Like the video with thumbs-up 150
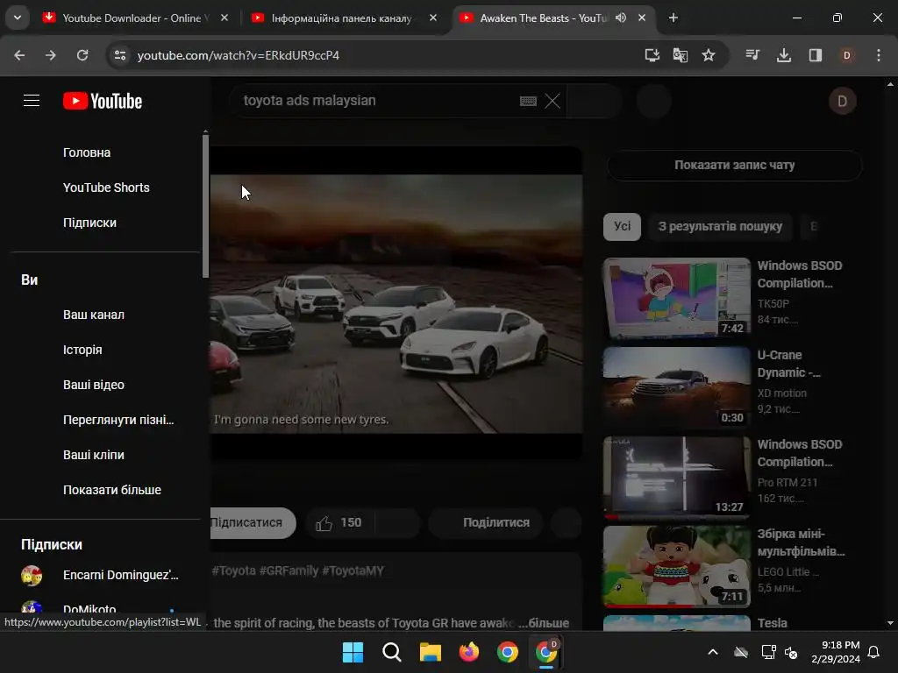 click(x=339, y=522)
